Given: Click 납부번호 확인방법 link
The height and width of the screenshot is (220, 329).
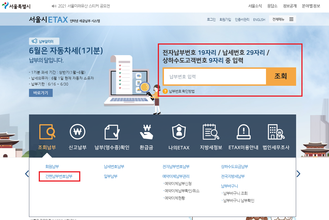Looking at the screenshot, I should [182, 91].
